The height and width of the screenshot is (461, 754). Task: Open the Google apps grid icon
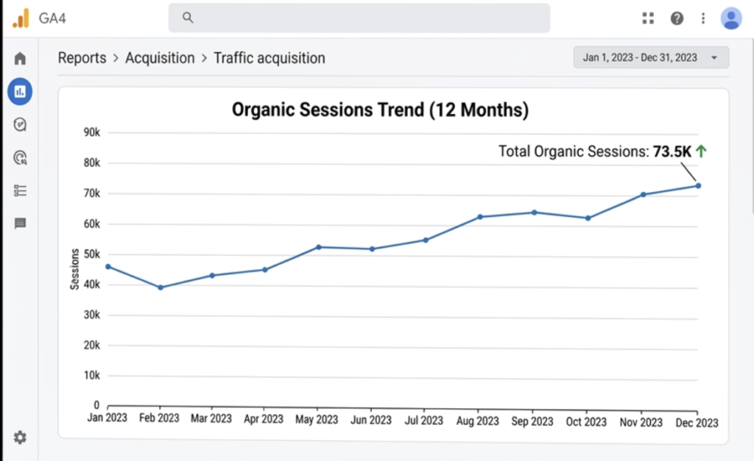(648, 18)
